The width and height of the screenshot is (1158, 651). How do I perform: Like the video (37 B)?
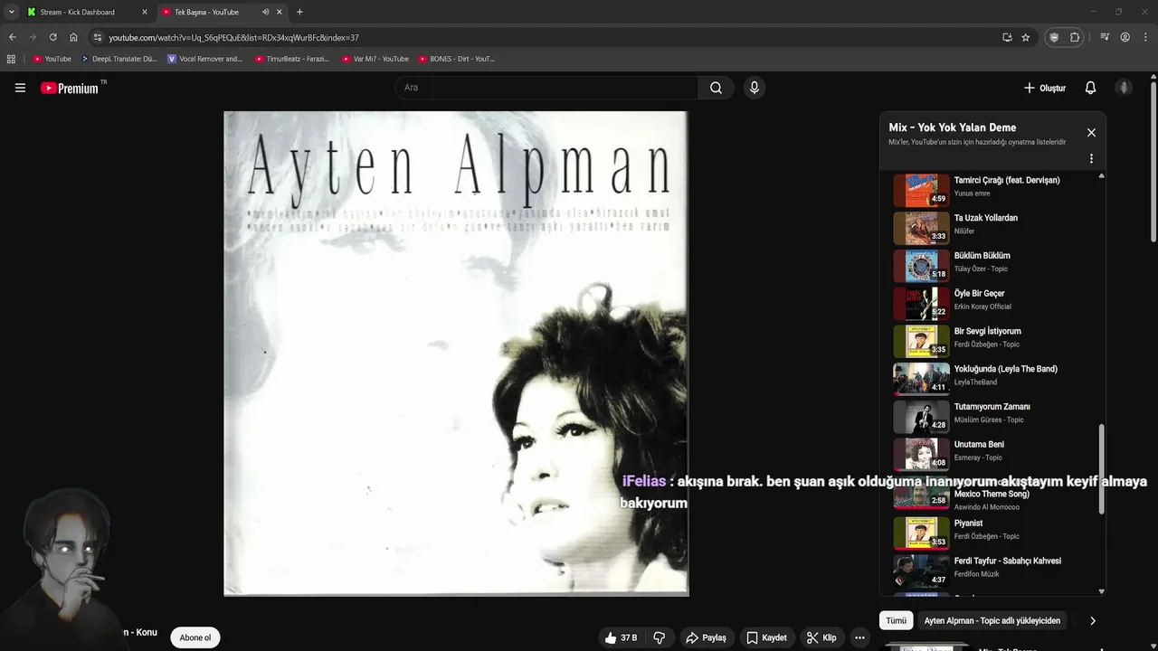[621, 637]
